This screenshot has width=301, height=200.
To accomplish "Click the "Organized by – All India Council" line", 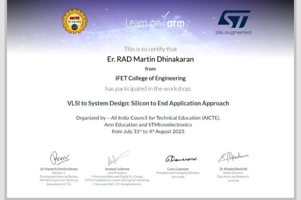I will pos(148,118).
